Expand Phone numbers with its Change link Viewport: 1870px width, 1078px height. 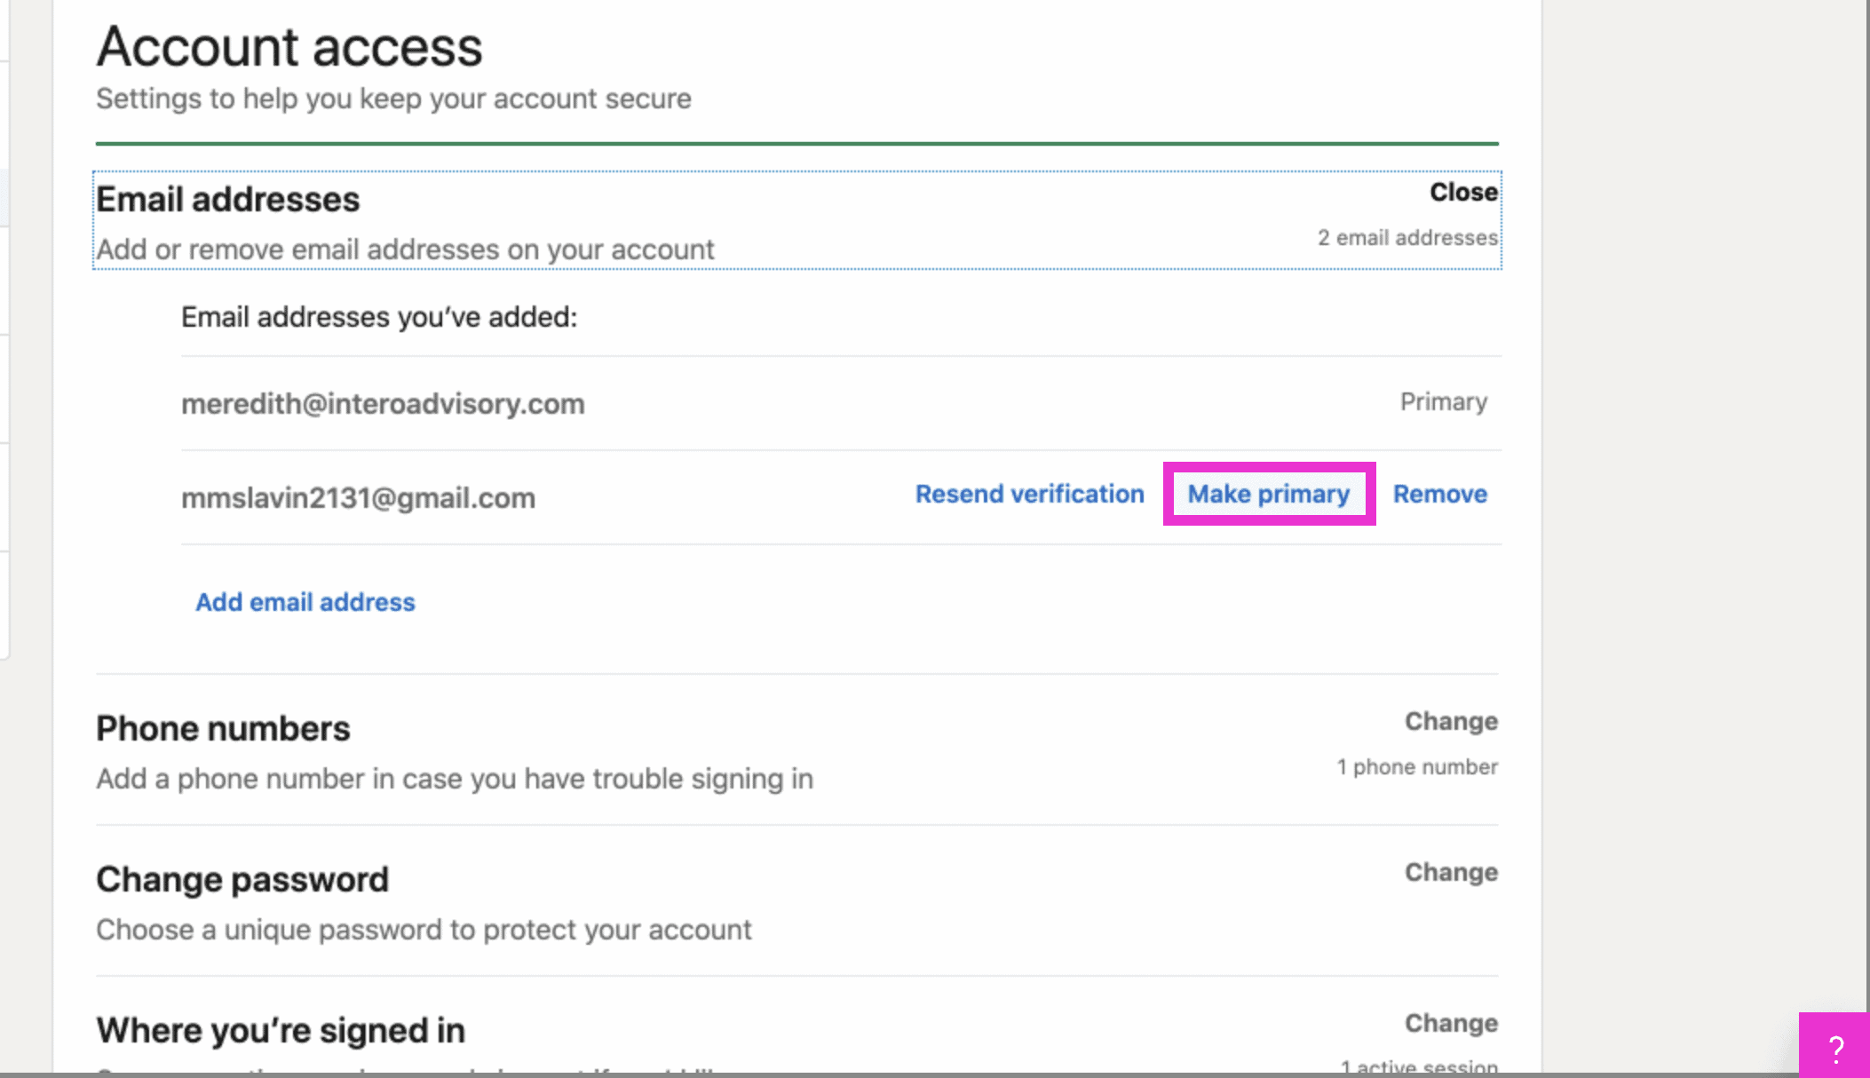[1450, 721]
